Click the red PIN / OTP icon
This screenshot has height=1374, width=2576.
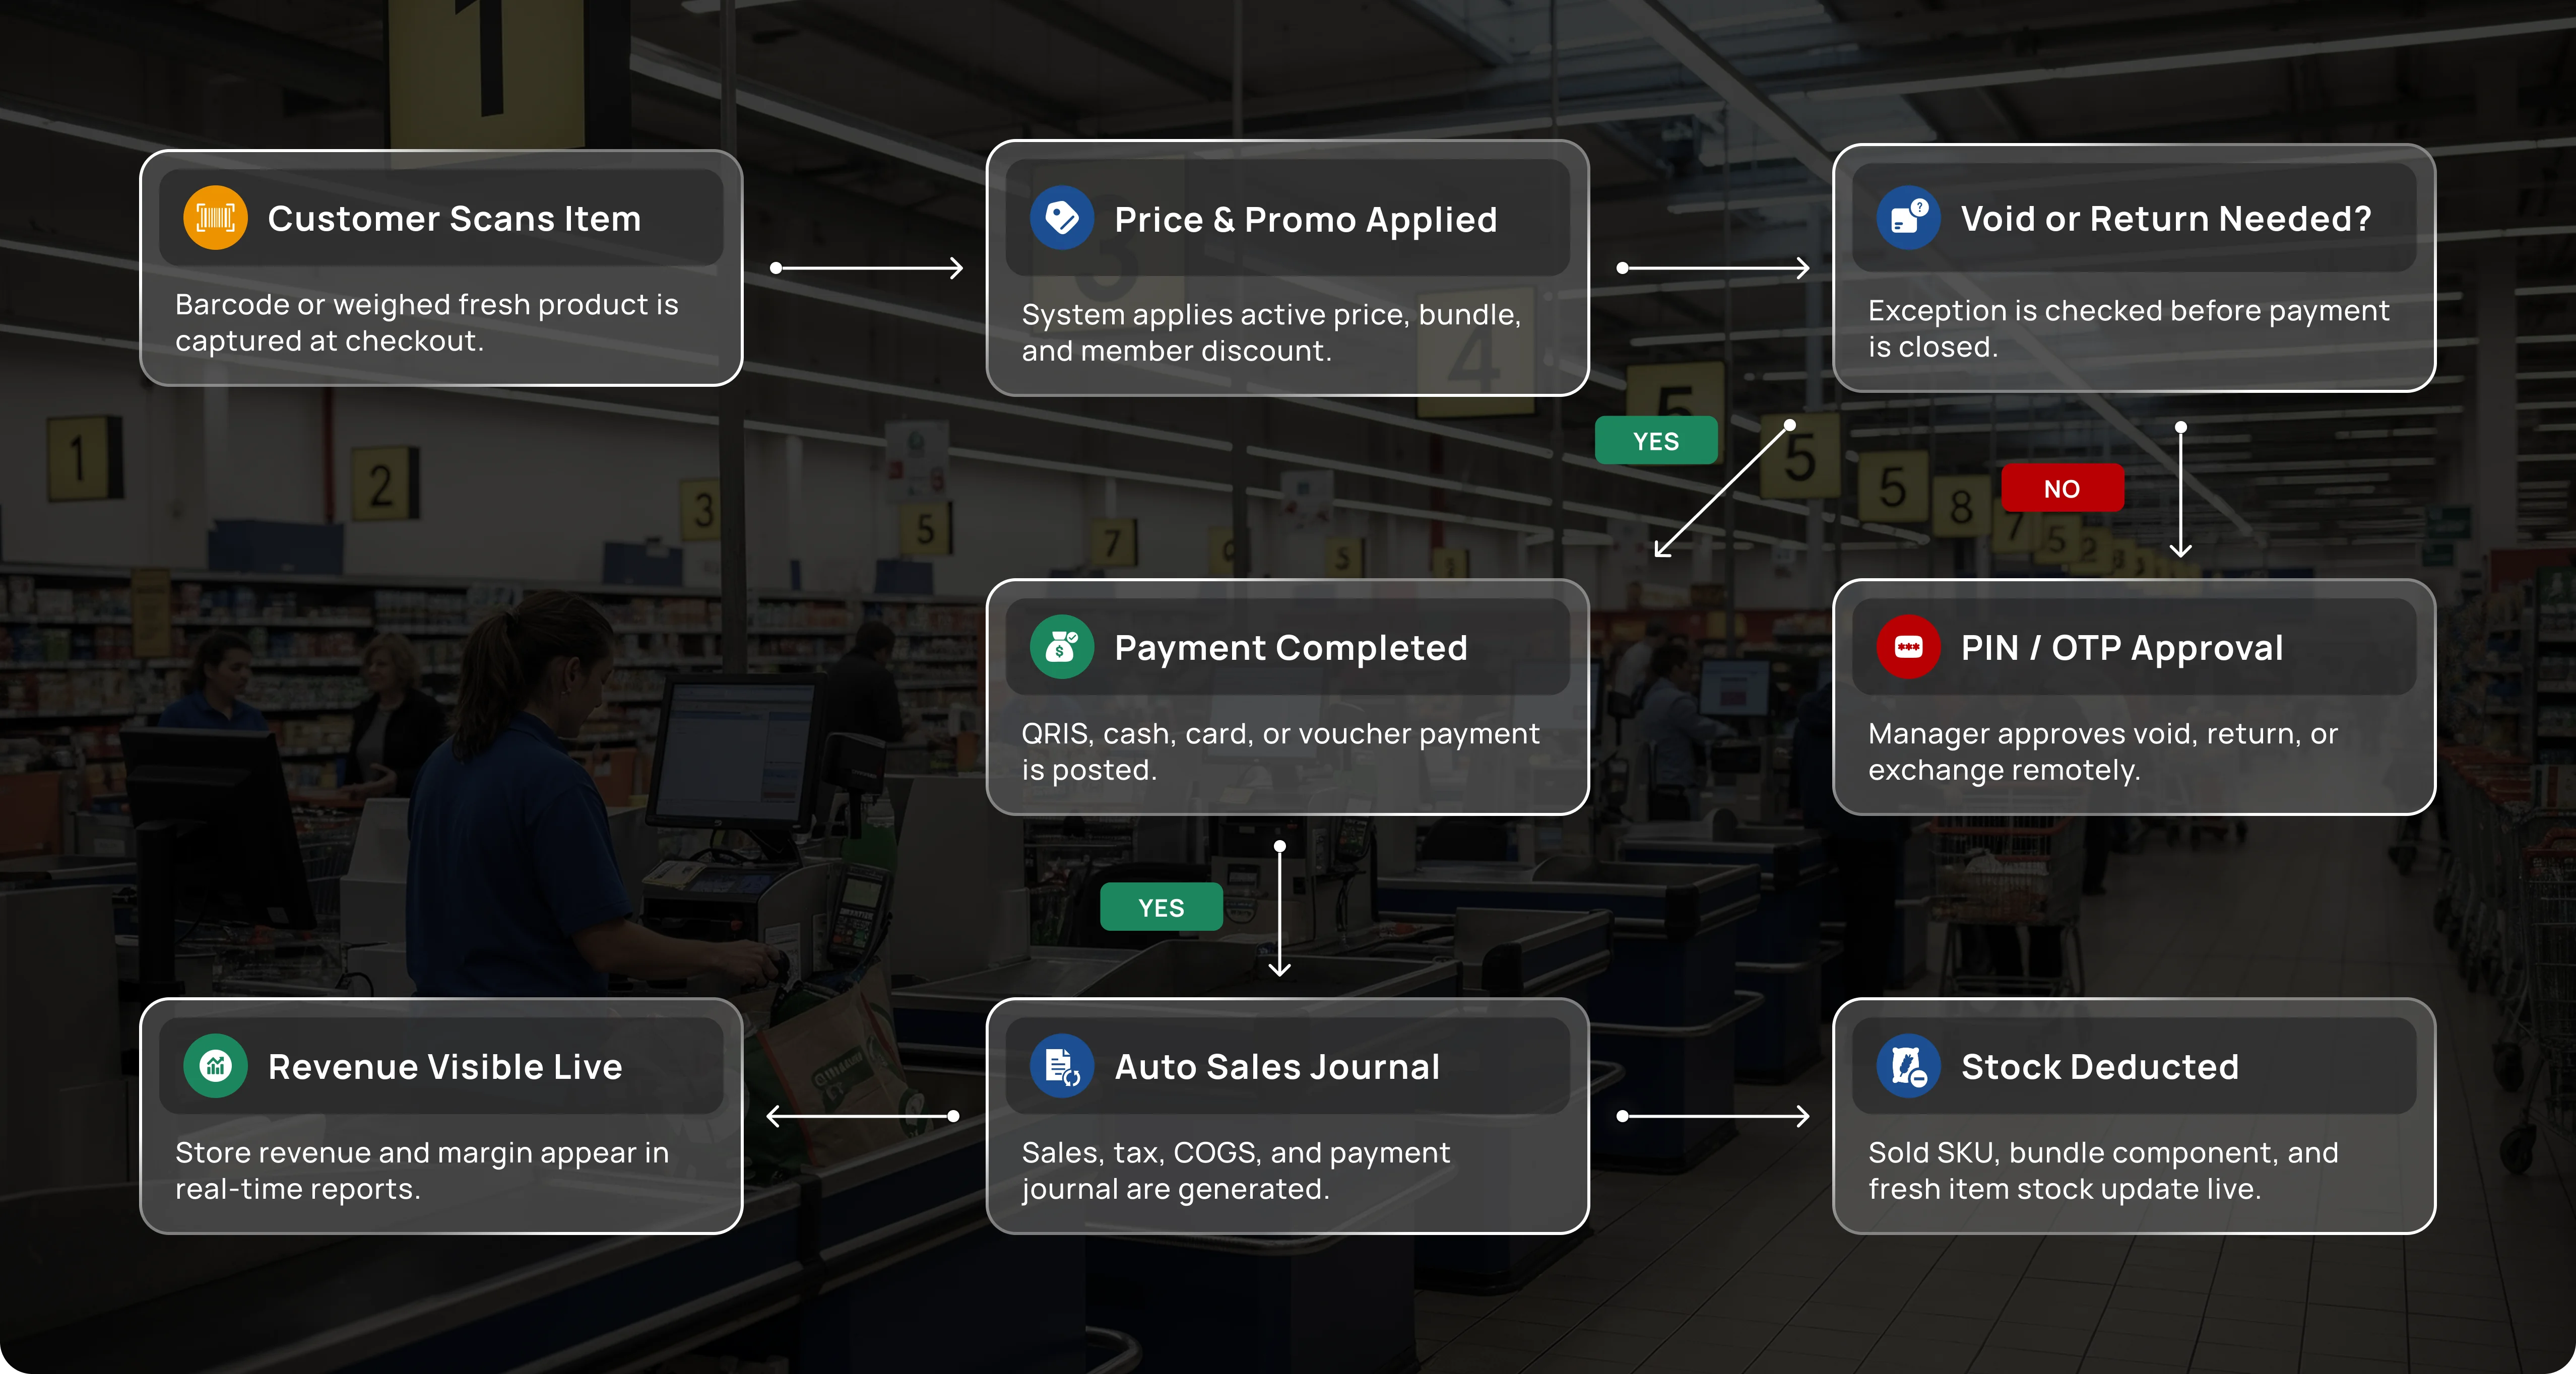point(1908,647)
